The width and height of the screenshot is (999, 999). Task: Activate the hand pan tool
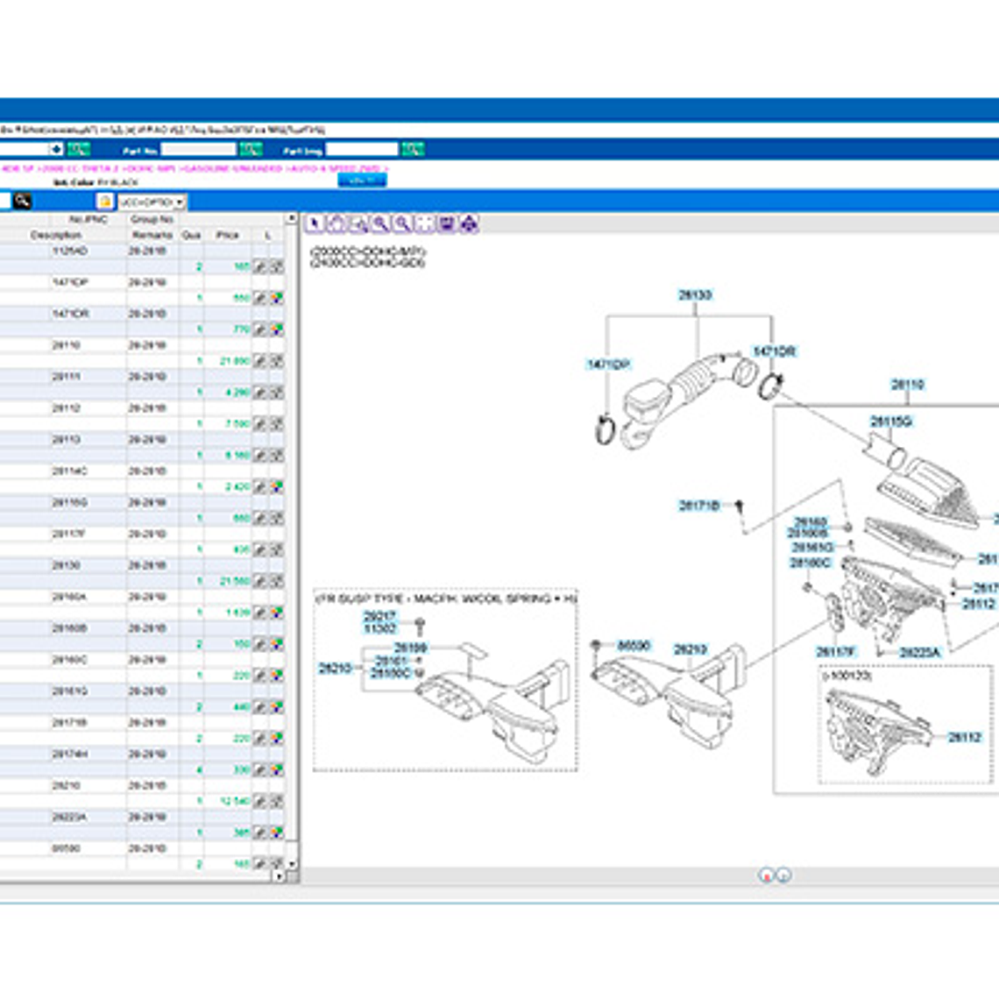click(x=337, y=223)
